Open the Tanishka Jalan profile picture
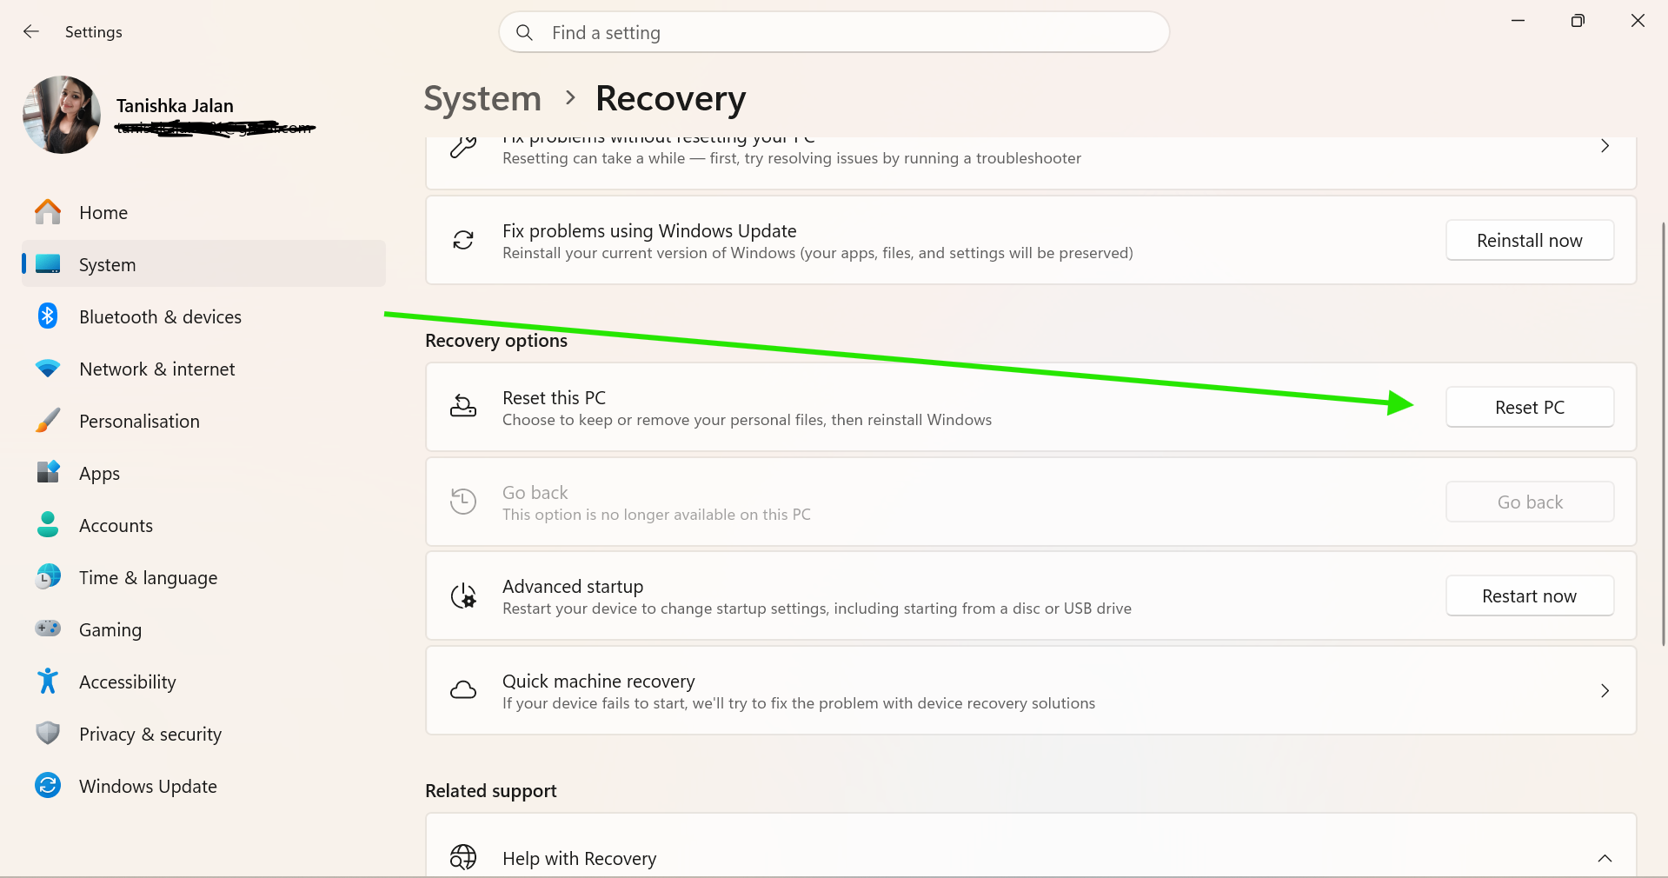Viewport: 1668px width, 878px height. pos(62,115)
